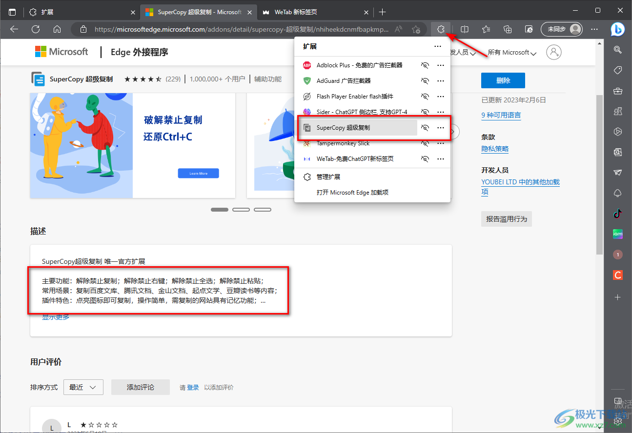632x433 pixels.
Task: Click the IE mode icon in toolbar
Action: tap(529, 29)
